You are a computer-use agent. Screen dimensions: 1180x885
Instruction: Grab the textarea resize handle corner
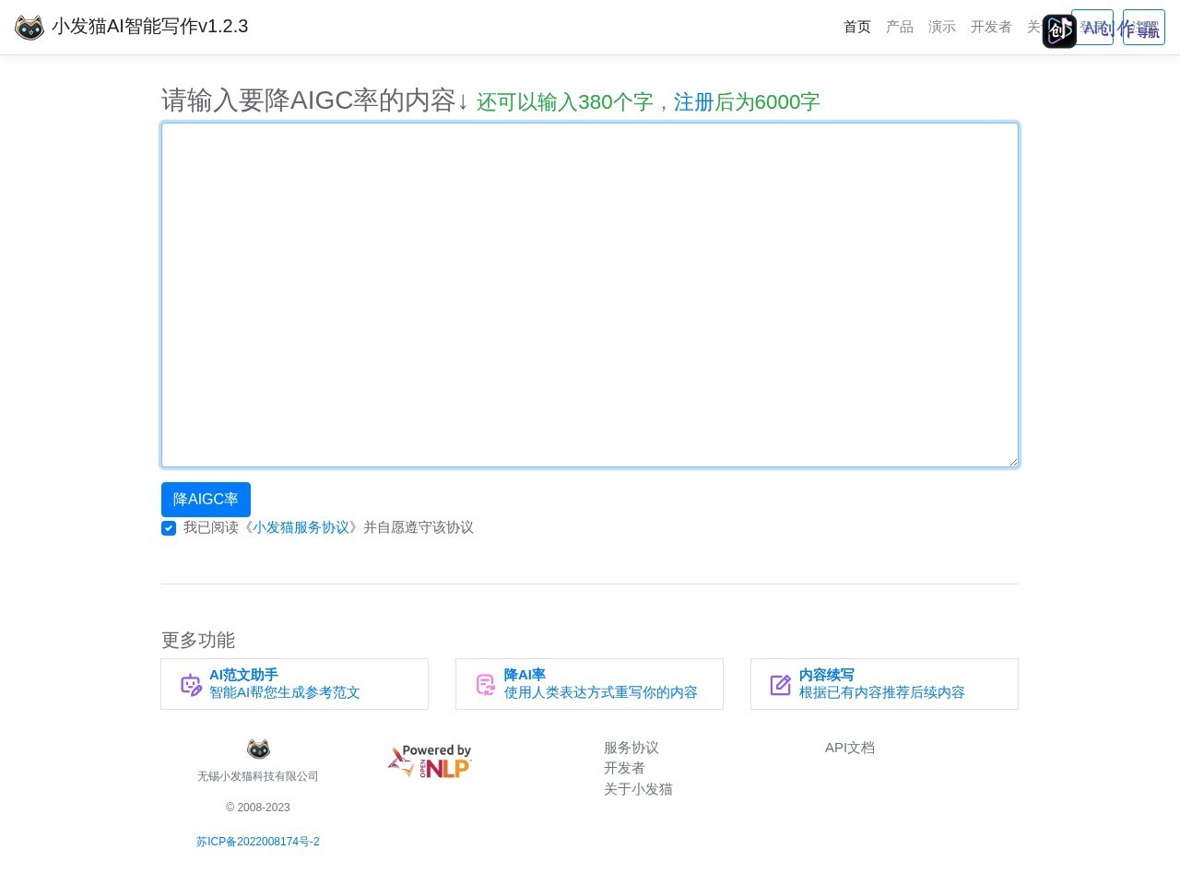pos(1013,462)
